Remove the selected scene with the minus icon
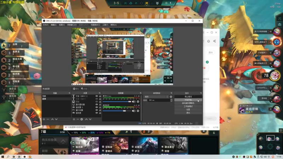 48,119
